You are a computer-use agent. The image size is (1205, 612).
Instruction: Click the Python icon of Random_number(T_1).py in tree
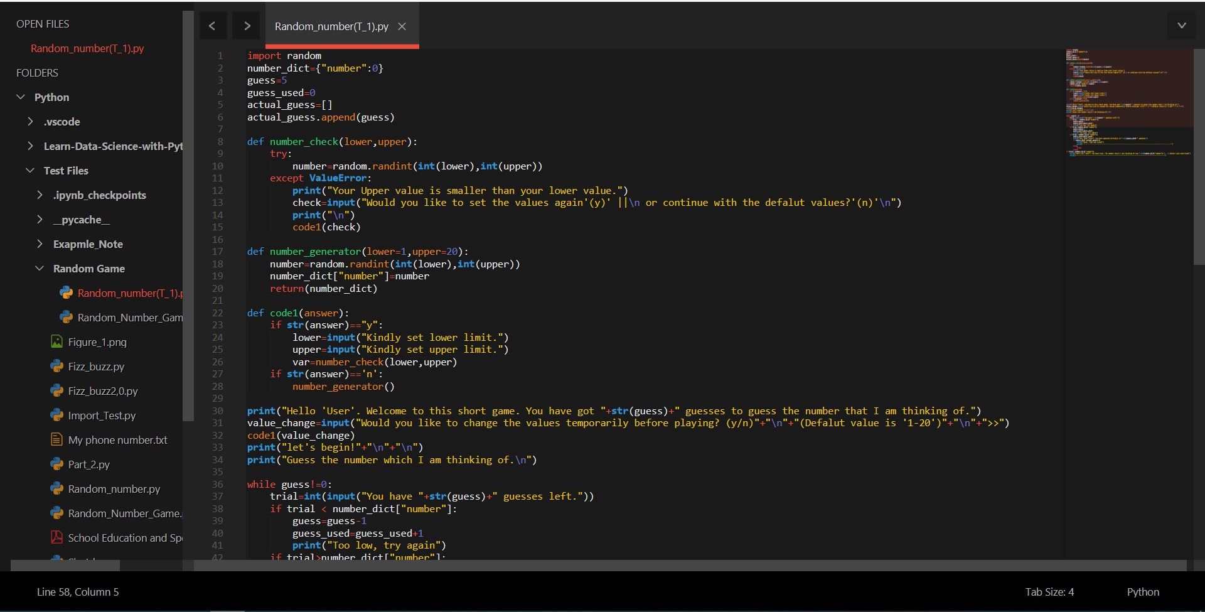(x=66, y=293)
